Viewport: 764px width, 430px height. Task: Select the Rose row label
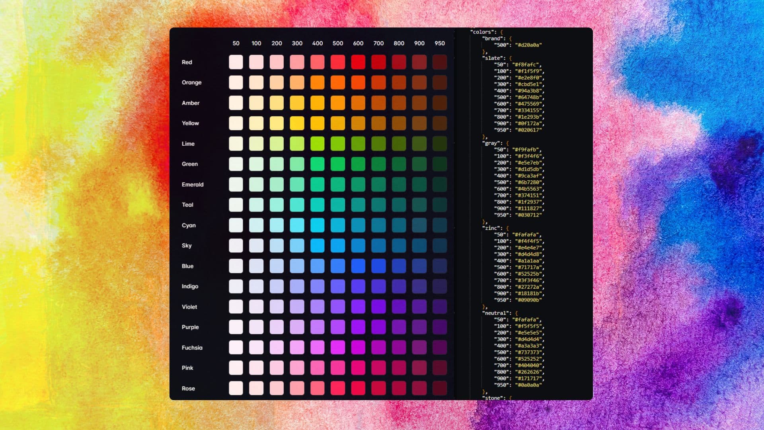coord(188,388)
